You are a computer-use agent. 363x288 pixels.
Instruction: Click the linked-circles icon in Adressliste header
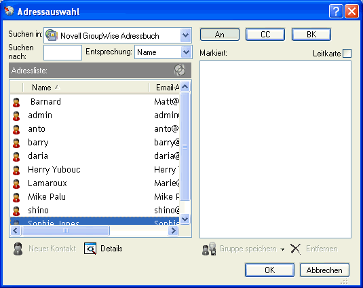point(180,70)
